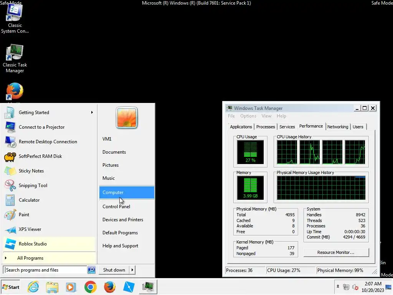
Task: Click the 'Processes: 36' status bar text
Action: (x=239, y=270)
